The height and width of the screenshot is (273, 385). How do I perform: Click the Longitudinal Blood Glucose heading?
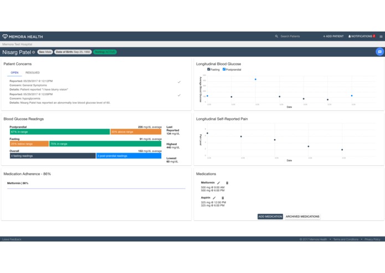pyautogui.click(x=218, y=64)
